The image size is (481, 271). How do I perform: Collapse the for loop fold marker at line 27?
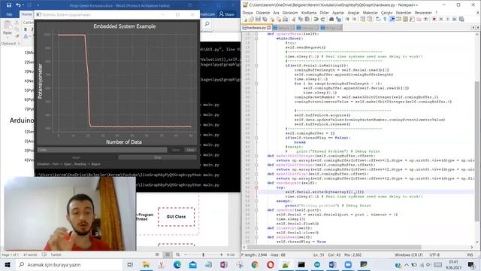coord(256,84)
